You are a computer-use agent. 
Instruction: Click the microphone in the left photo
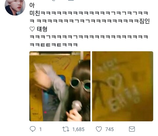[77, 105]
